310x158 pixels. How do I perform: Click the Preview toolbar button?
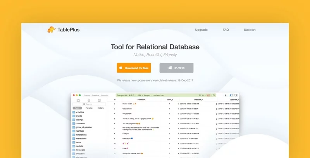point(95,95)
